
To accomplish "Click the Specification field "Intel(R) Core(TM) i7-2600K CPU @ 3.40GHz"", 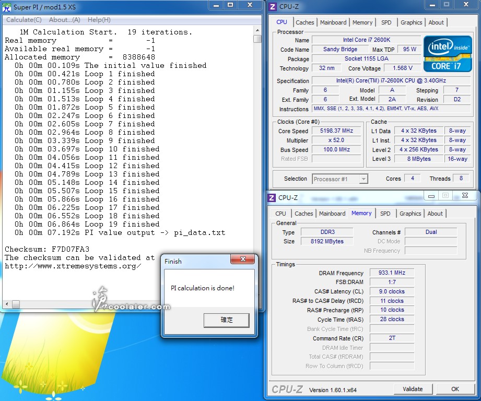I will (391, 80).
